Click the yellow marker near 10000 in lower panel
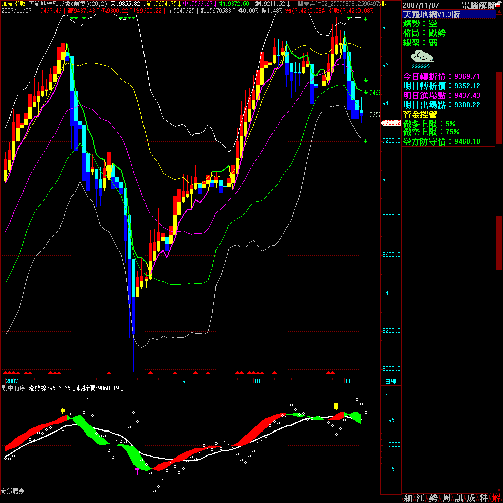 [x=336, y=406]
